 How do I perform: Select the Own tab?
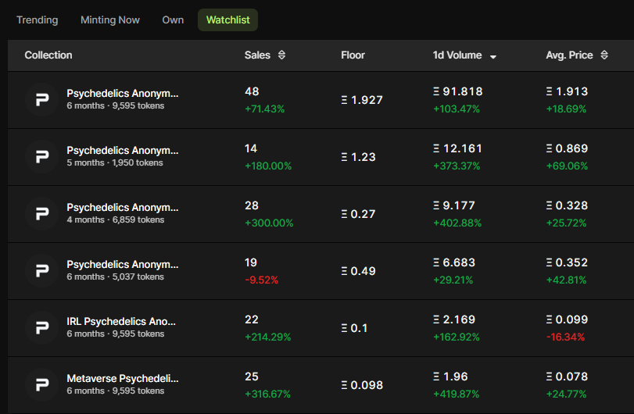click(173, 20)
